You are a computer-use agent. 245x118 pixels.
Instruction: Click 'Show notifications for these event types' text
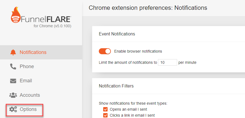point(133,103)
